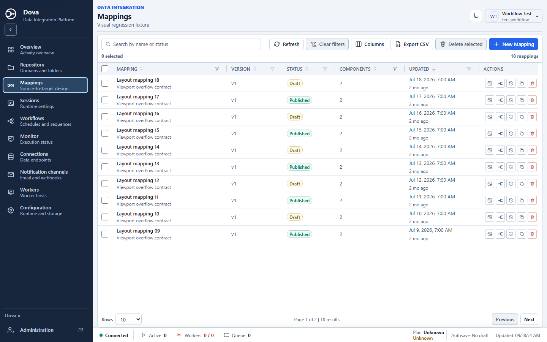The image size is (547, 342).
Task: Open filter for the VERSION column
Action: tap(272, 69)
